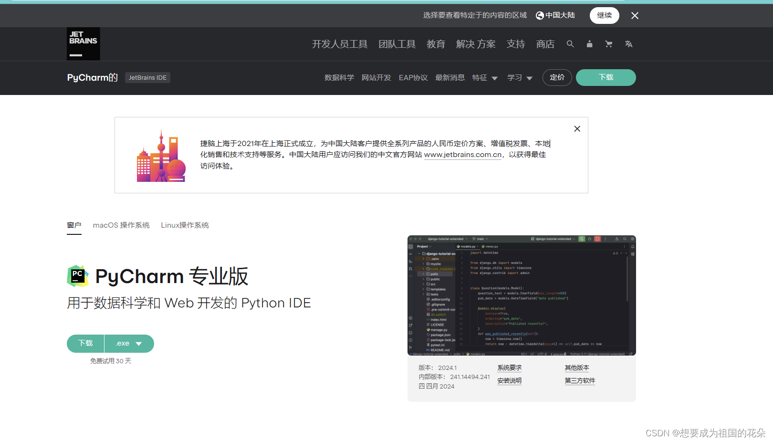
Task: Open the EAP协议 link
Action: [413, 77]
